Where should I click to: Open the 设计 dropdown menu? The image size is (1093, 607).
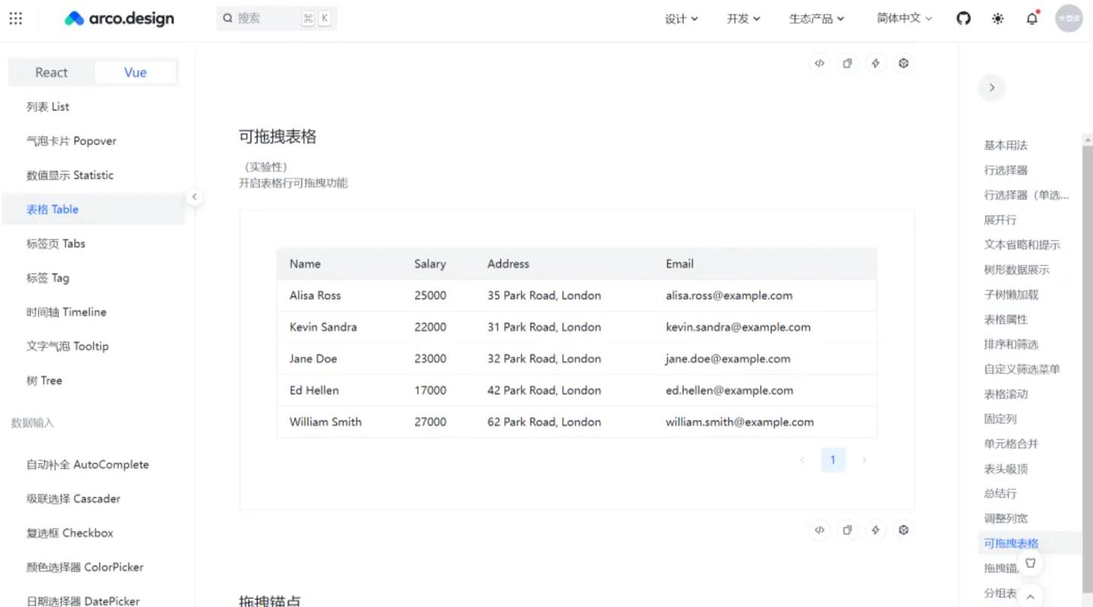pos(681,18)
